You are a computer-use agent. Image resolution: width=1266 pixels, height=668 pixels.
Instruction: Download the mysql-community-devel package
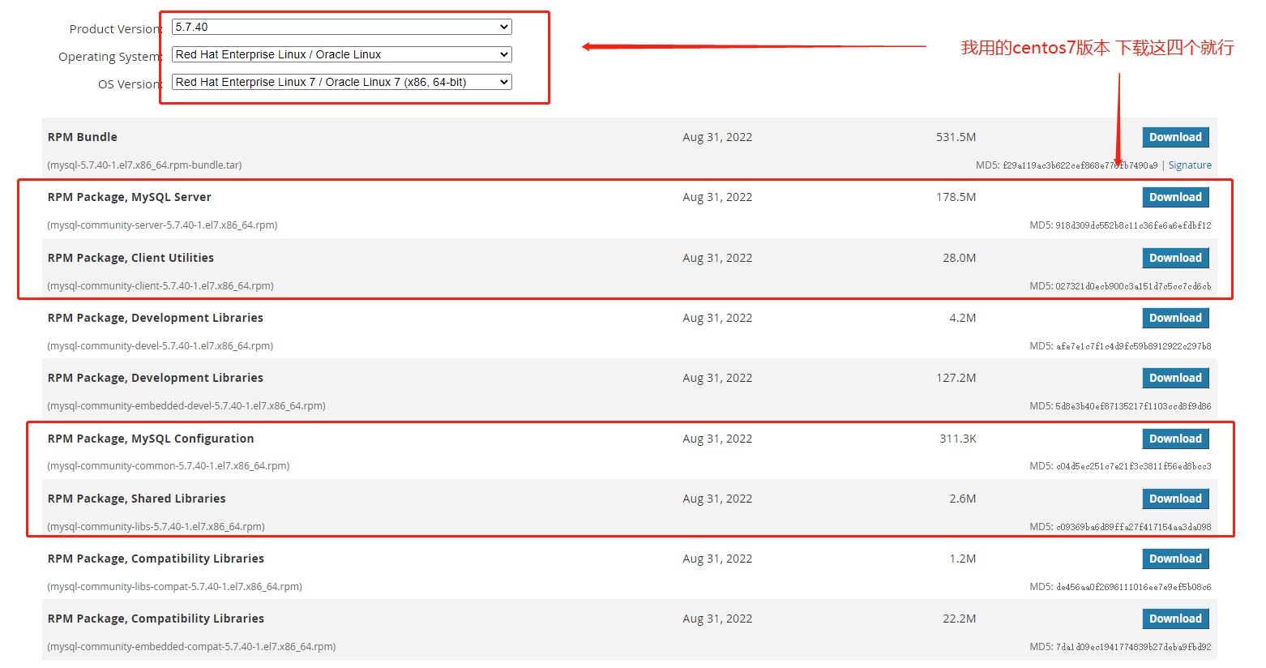point(1175,318)
